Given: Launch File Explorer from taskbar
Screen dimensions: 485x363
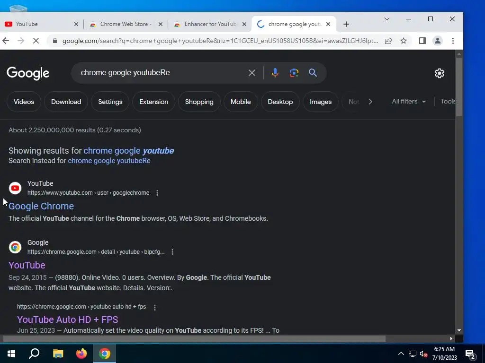Looking at the screenshot, I should click(58, 354).
